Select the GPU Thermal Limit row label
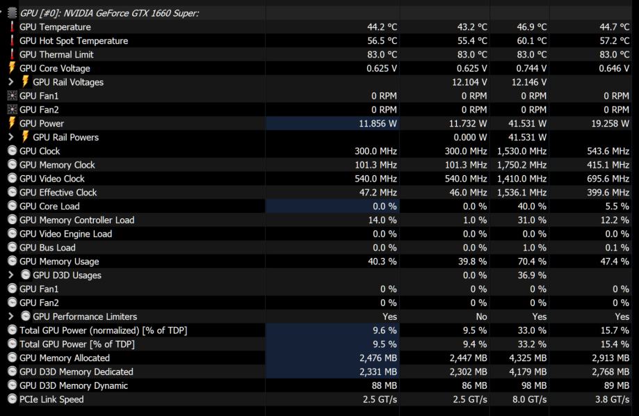Image resolution: width=639 pixels, height=416 pixels. click(56, 54)
